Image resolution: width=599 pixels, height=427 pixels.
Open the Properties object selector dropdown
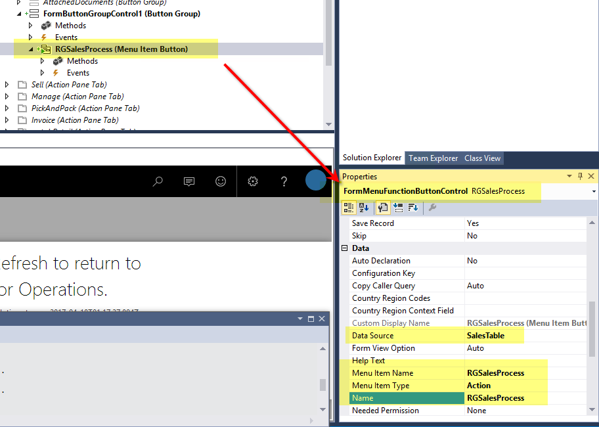(x=594, y=191)
